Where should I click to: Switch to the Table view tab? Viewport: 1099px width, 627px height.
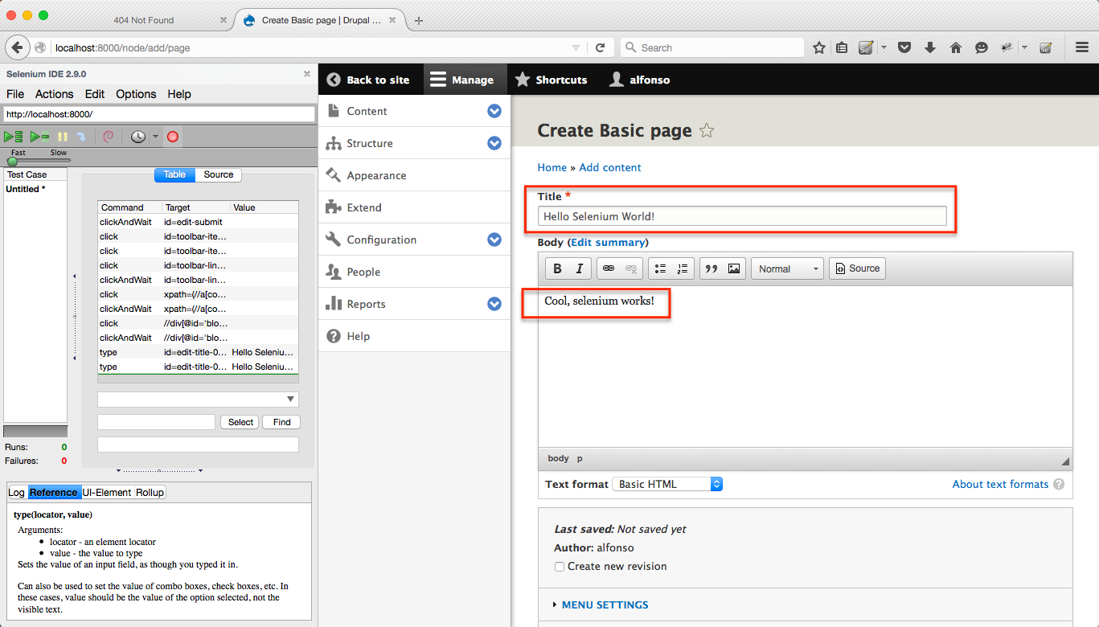[x=174, y=174]
